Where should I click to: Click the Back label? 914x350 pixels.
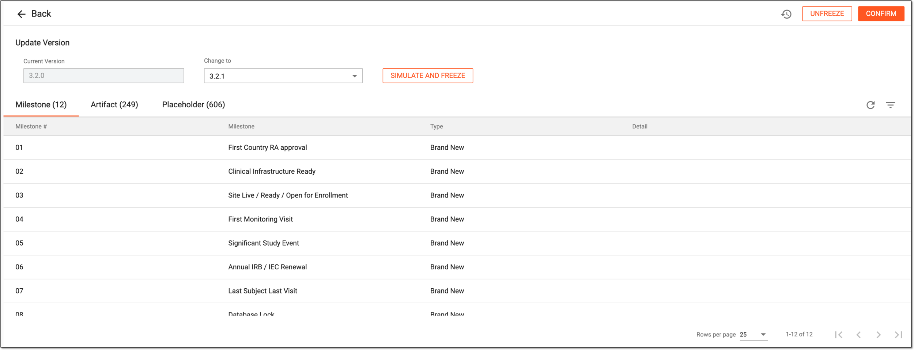point(41,14)
